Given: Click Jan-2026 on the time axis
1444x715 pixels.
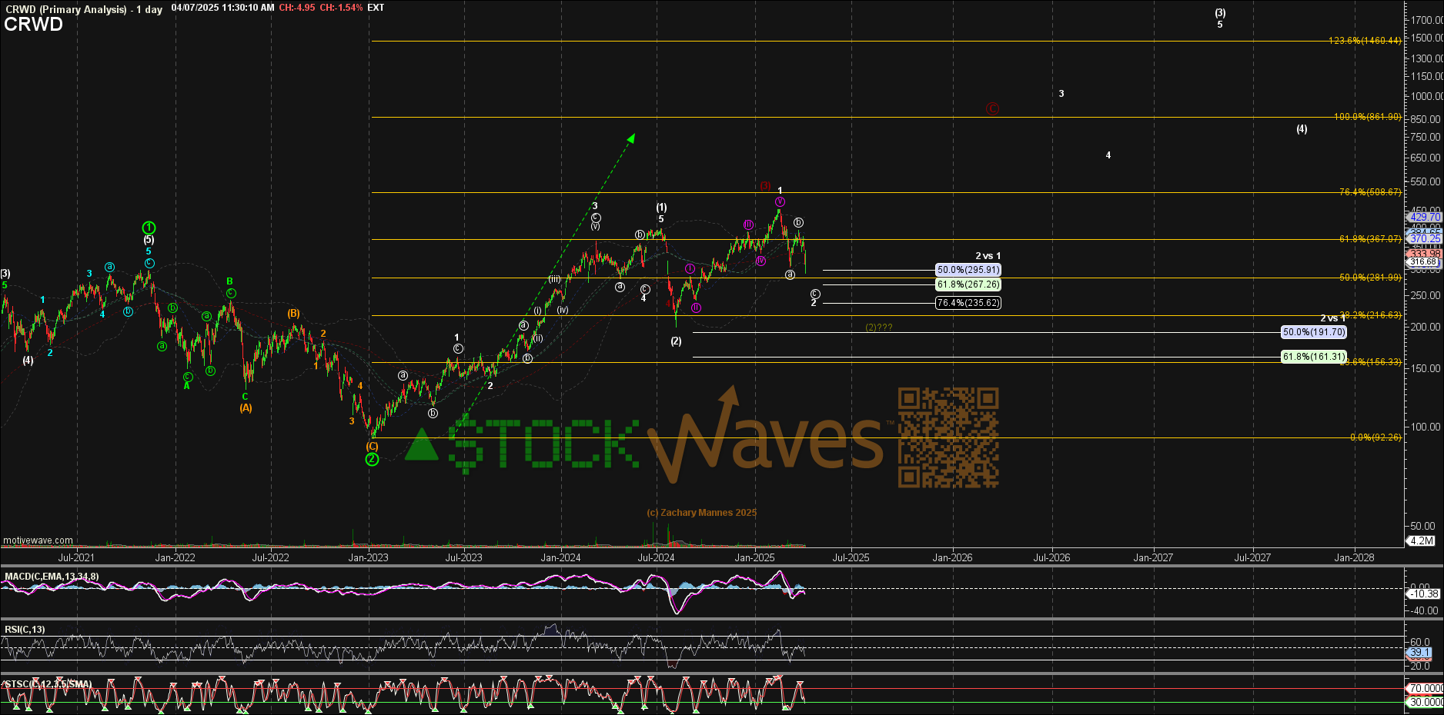Looking at the screenshot, I should pos(952,558).
